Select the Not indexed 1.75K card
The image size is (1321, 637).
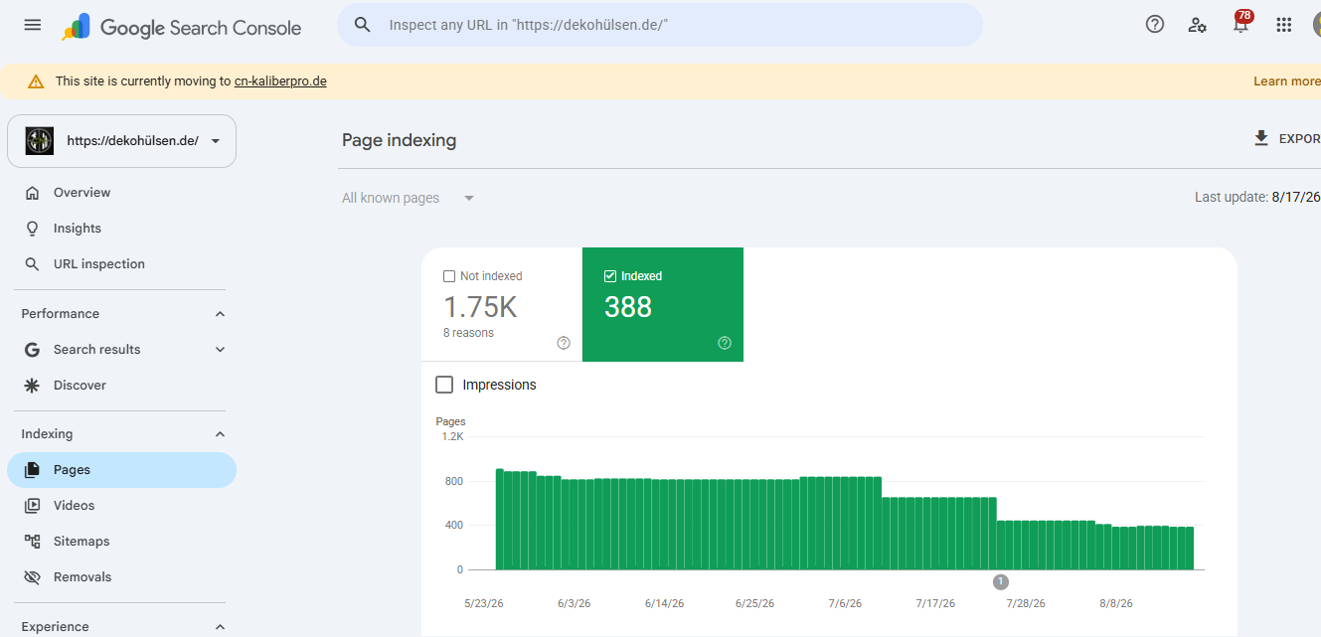502,305
